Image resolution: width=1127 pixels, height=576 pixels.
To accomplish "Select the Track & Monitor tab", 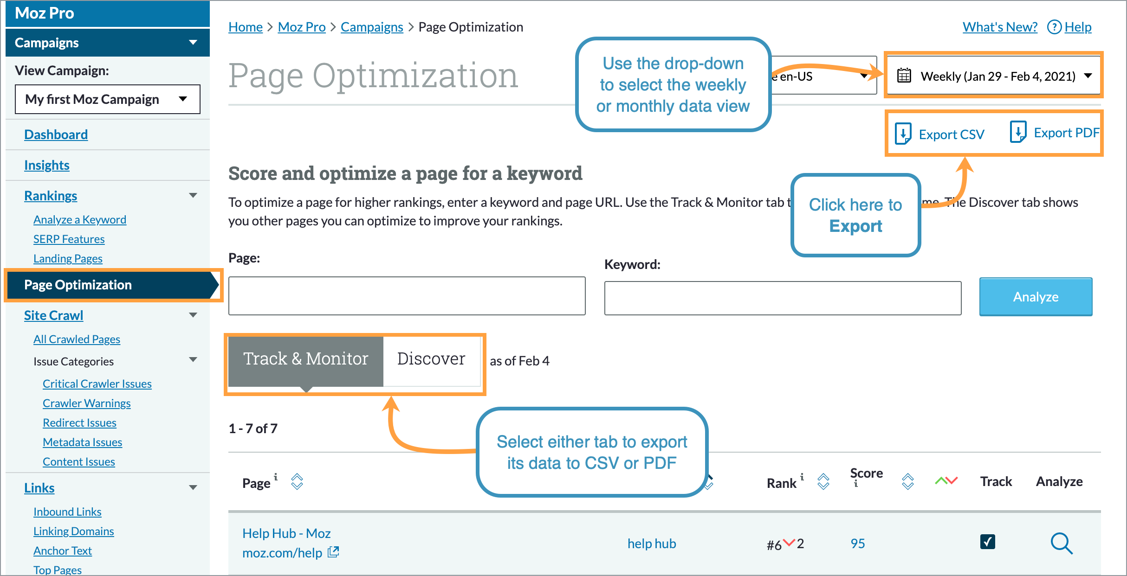I will 305,358.
